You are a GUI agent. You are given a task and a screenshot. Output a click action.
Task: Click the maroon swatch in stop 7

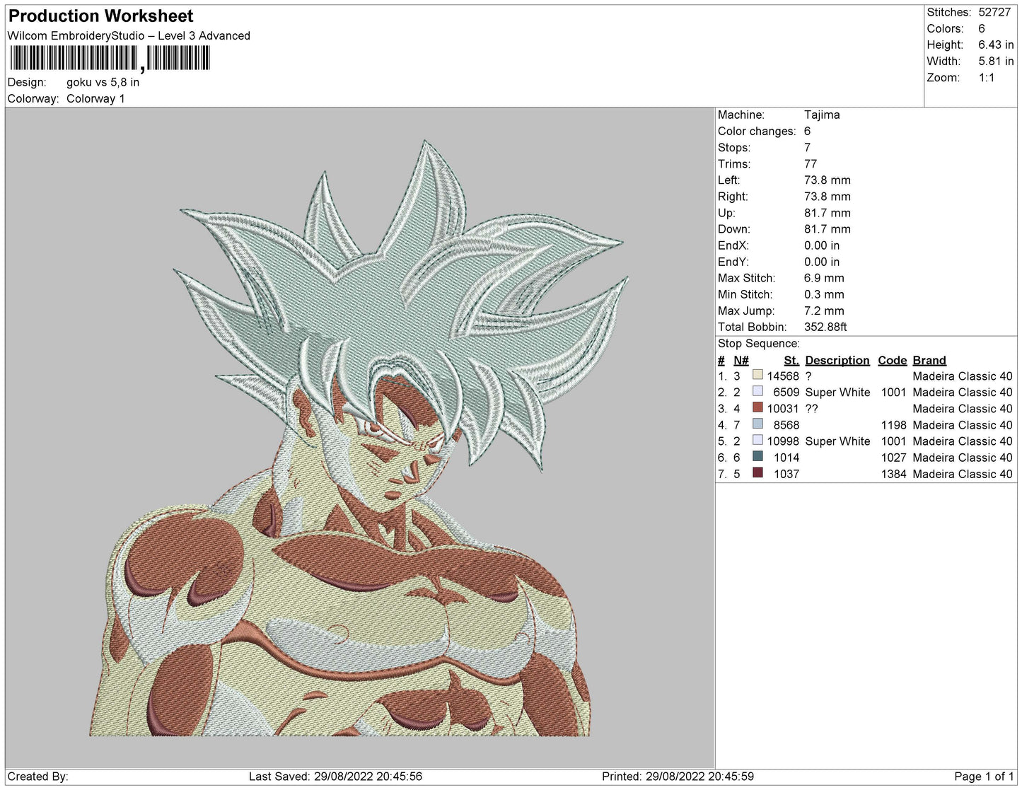(758, 472)
